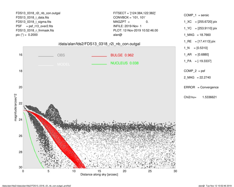Select the FDS13_0318_r_finmask.fits text

coord(35,30)
